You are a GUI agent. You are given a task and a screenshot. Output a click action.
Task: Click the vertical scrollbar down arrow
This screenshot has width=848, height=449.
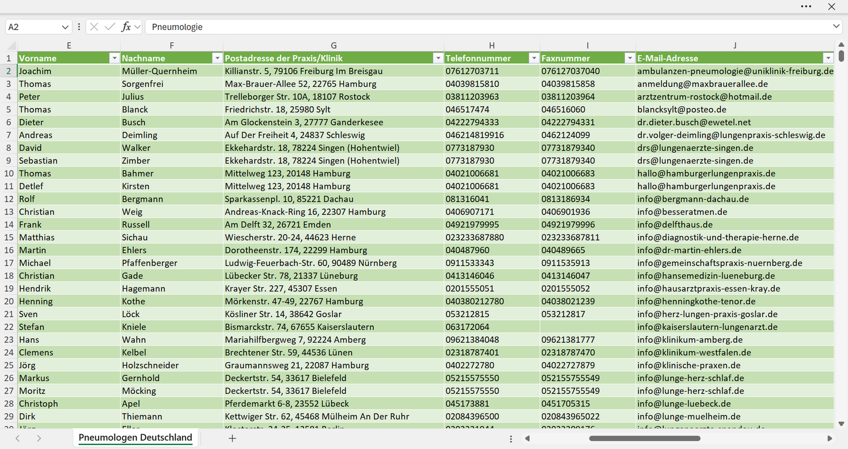(842, 423)
